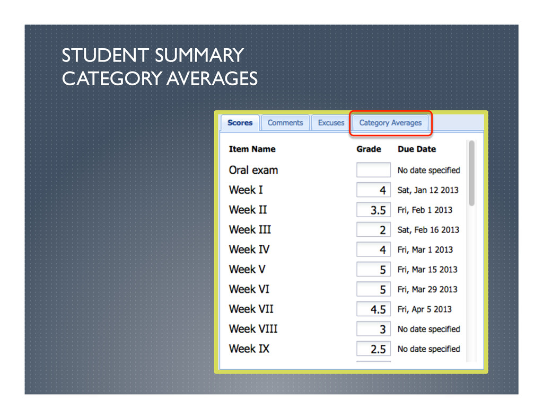This screenshot has height=419, width=543.
Task: Select the Week VI item name
Action: 249,289
